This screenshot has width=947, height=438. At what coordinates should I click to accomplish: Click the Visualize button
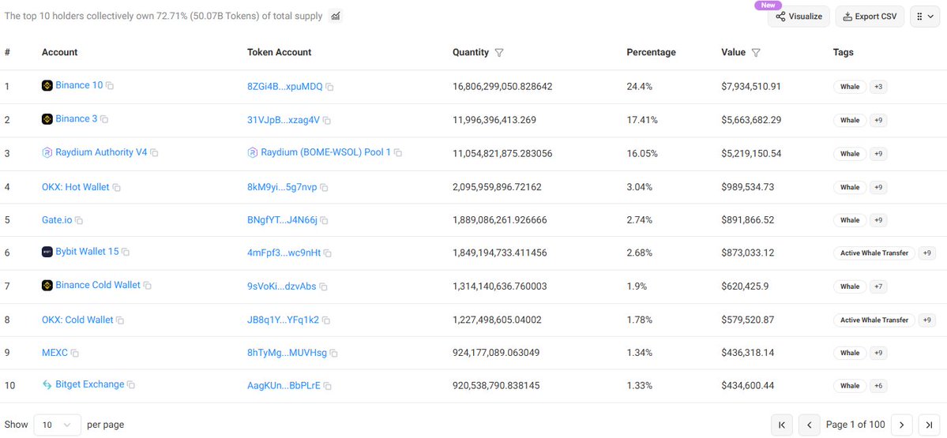click(x=799, y=17)
